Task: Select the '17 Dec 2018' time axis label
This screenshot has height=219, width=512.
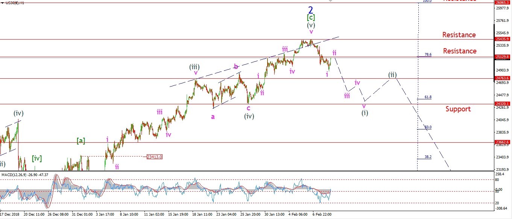Action: point(11,214)
